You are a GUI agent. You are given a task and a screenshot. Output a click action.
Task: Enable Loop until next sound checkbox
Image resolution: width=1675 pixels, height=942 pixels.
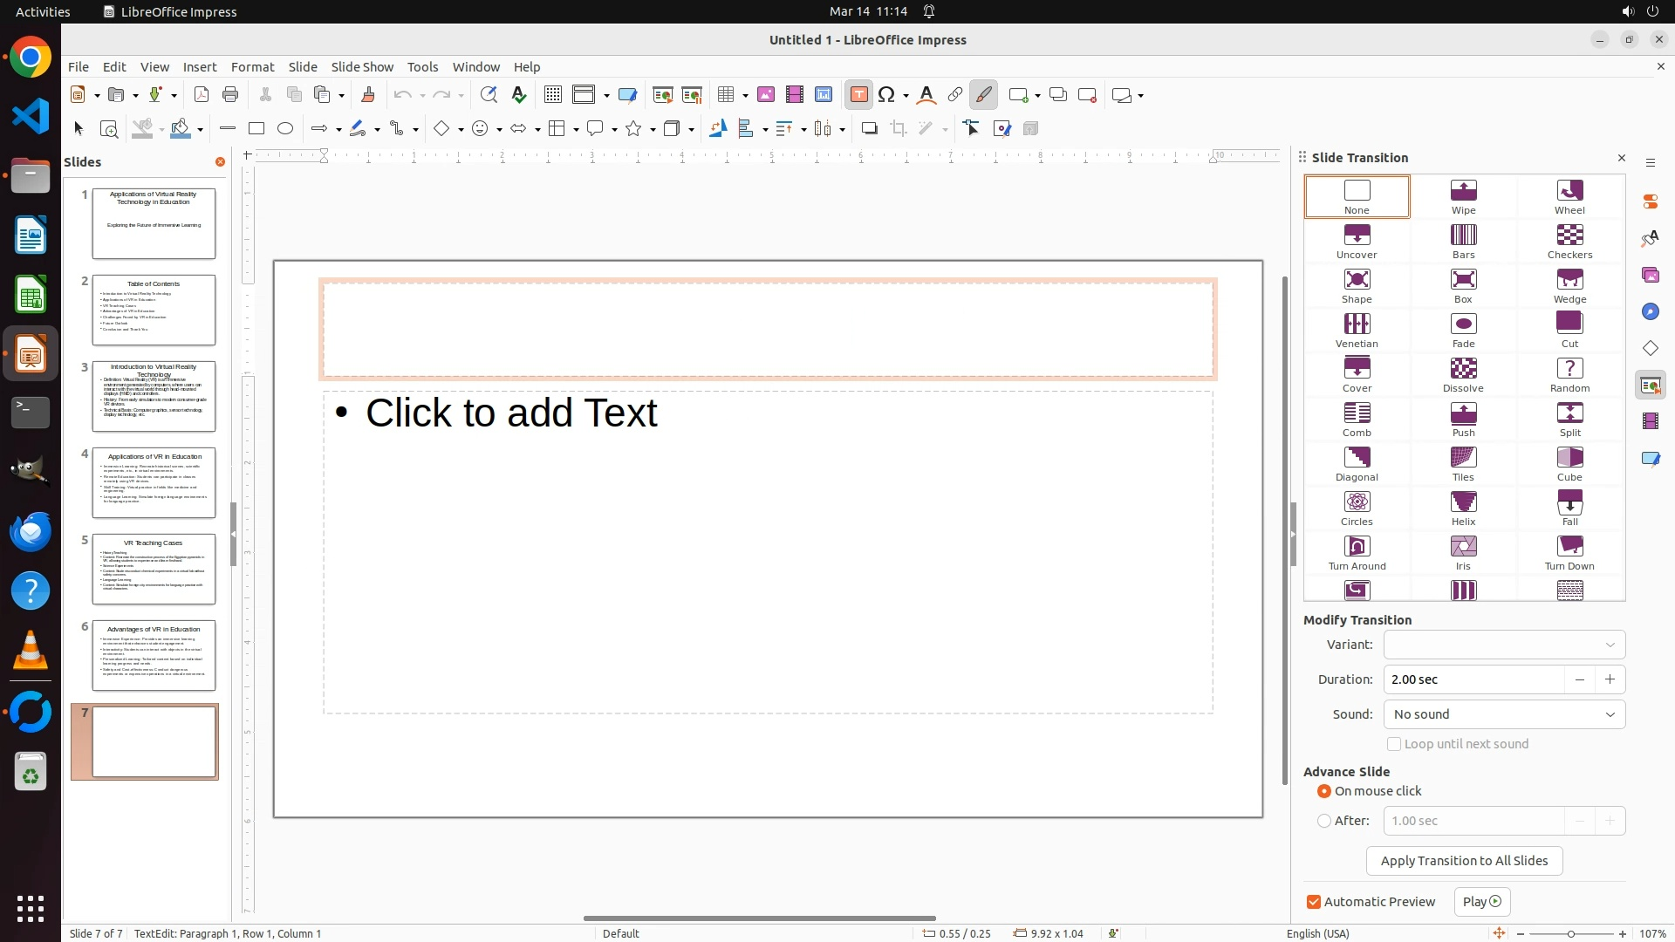(x=1394, y=744)
